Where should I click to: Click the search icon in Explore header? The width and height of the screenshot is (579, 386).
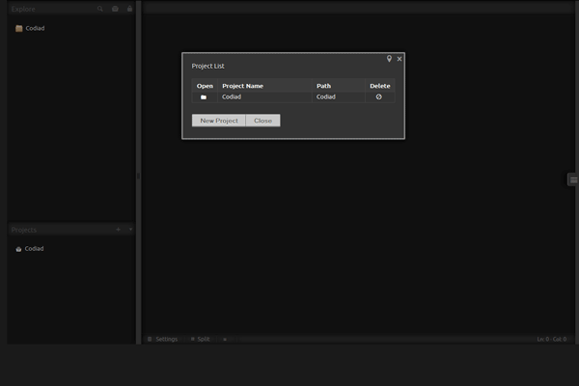(x=99, y=9)
